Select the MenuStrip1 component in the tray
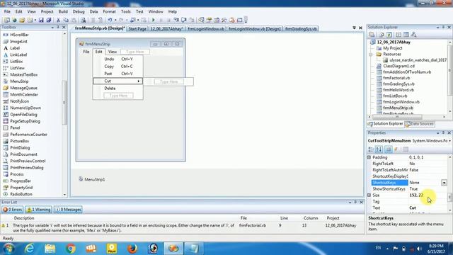Screen dimensions: 453x255 point(92,179)
